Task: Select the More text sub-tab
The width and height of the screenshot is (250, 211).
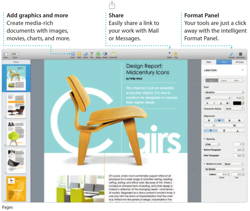Action: coord(236,80)
